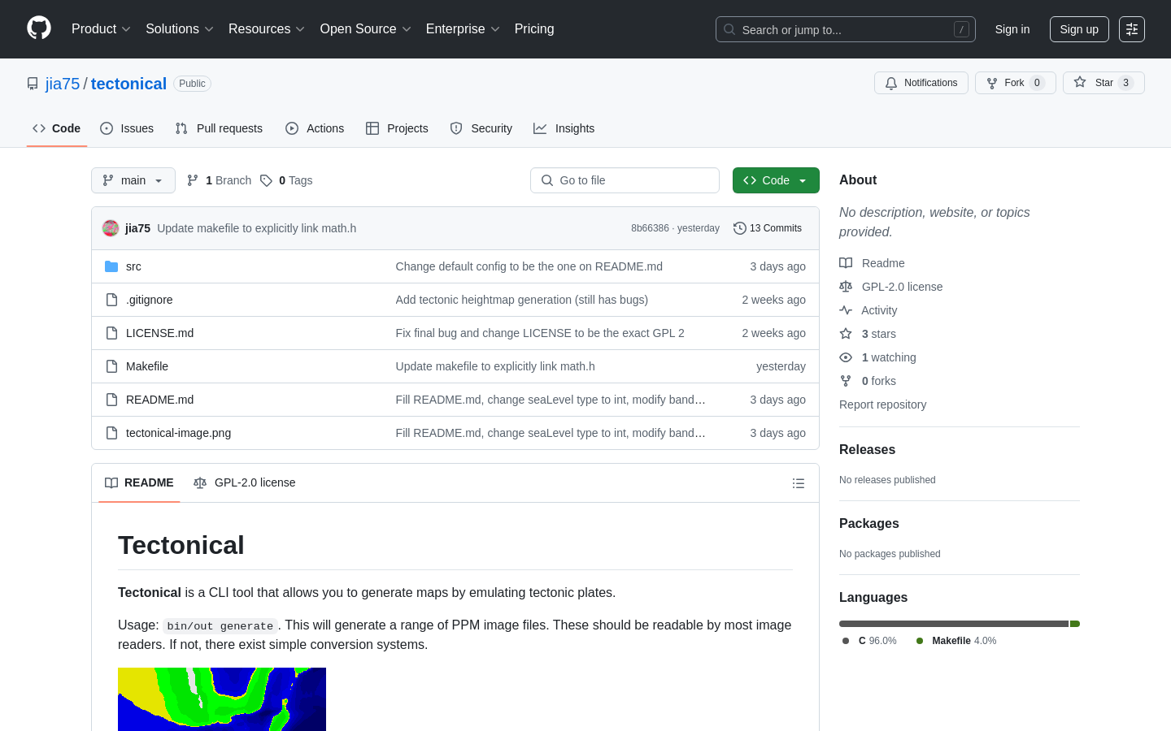1171x731 pixels.
Task: Open the tectonical repository name link
Action: (x=128, y=84)
